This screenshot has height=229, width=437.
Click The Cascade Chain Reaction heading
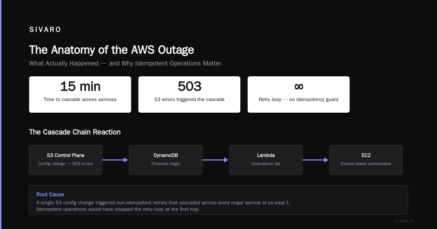tap(75, 132)
